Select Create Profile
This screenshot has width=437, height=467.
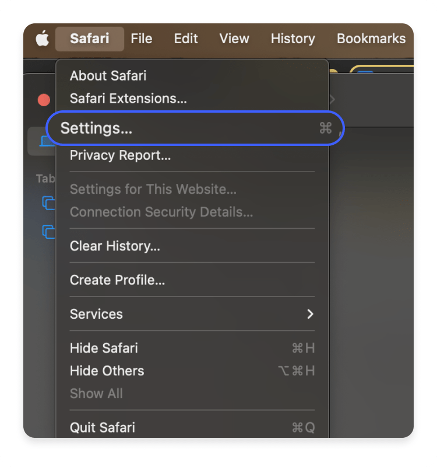coord(116,280)
